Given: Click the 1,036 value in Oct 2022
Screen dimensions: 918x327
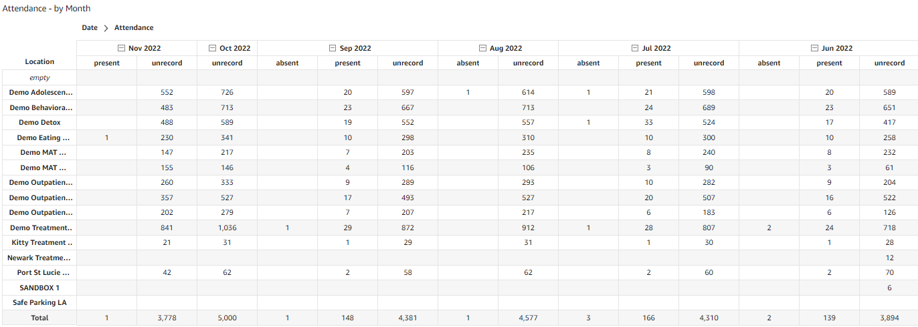Looking at the screenshot, I should 227,228.
